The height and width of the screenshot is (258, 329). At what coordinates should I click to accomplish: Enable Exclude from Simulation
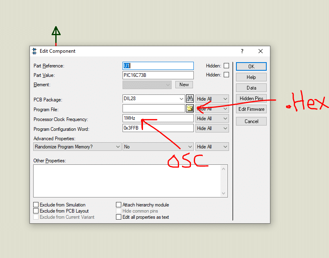pyautogui.click(x=36, y=204)
